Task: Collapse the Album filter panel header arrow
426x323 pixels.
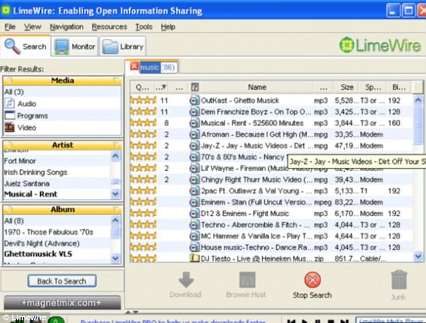Action: pos(116,210)
